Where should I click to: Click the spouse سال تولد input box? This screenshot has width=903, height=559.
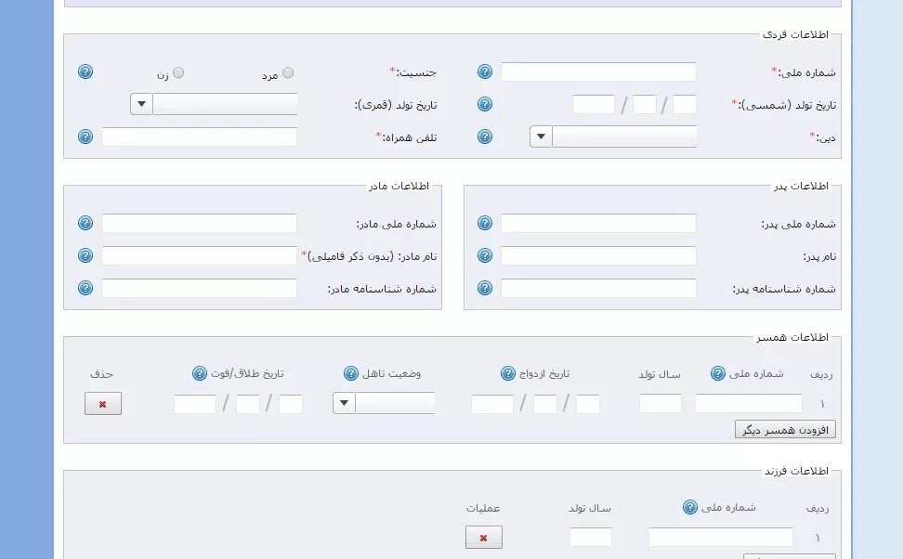tap(661, 404)
